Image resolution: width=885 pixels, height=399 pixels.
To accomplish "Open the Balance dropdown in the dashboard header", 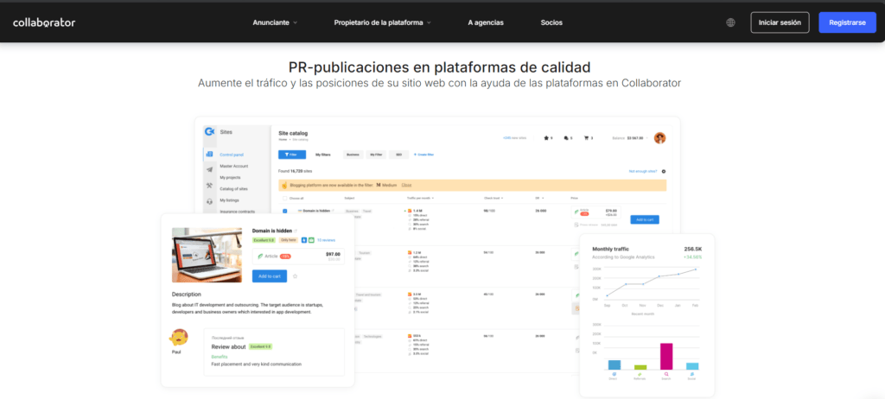I will pyautogui.click(x=630, y=137).
